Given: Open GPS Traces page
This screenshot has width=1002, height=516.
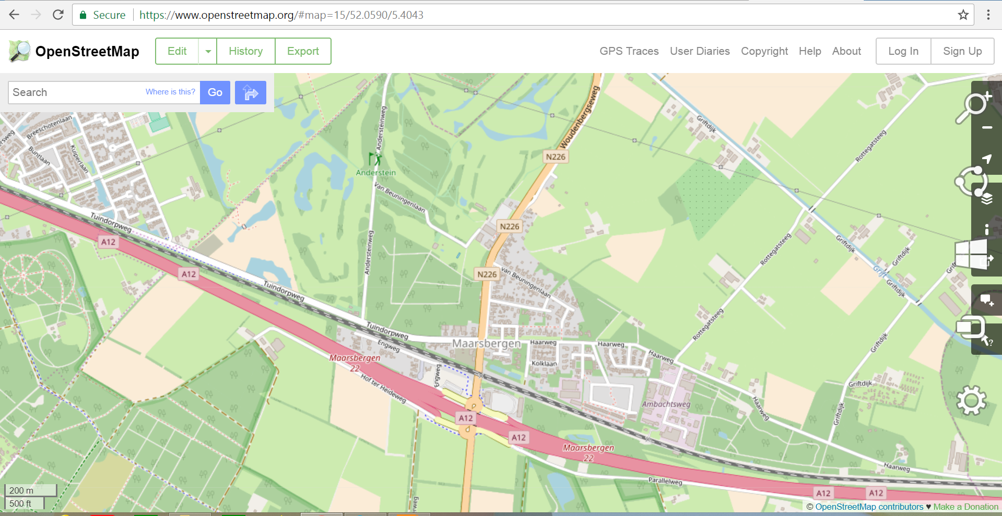Looking at the screenshot, I should 629,51.
